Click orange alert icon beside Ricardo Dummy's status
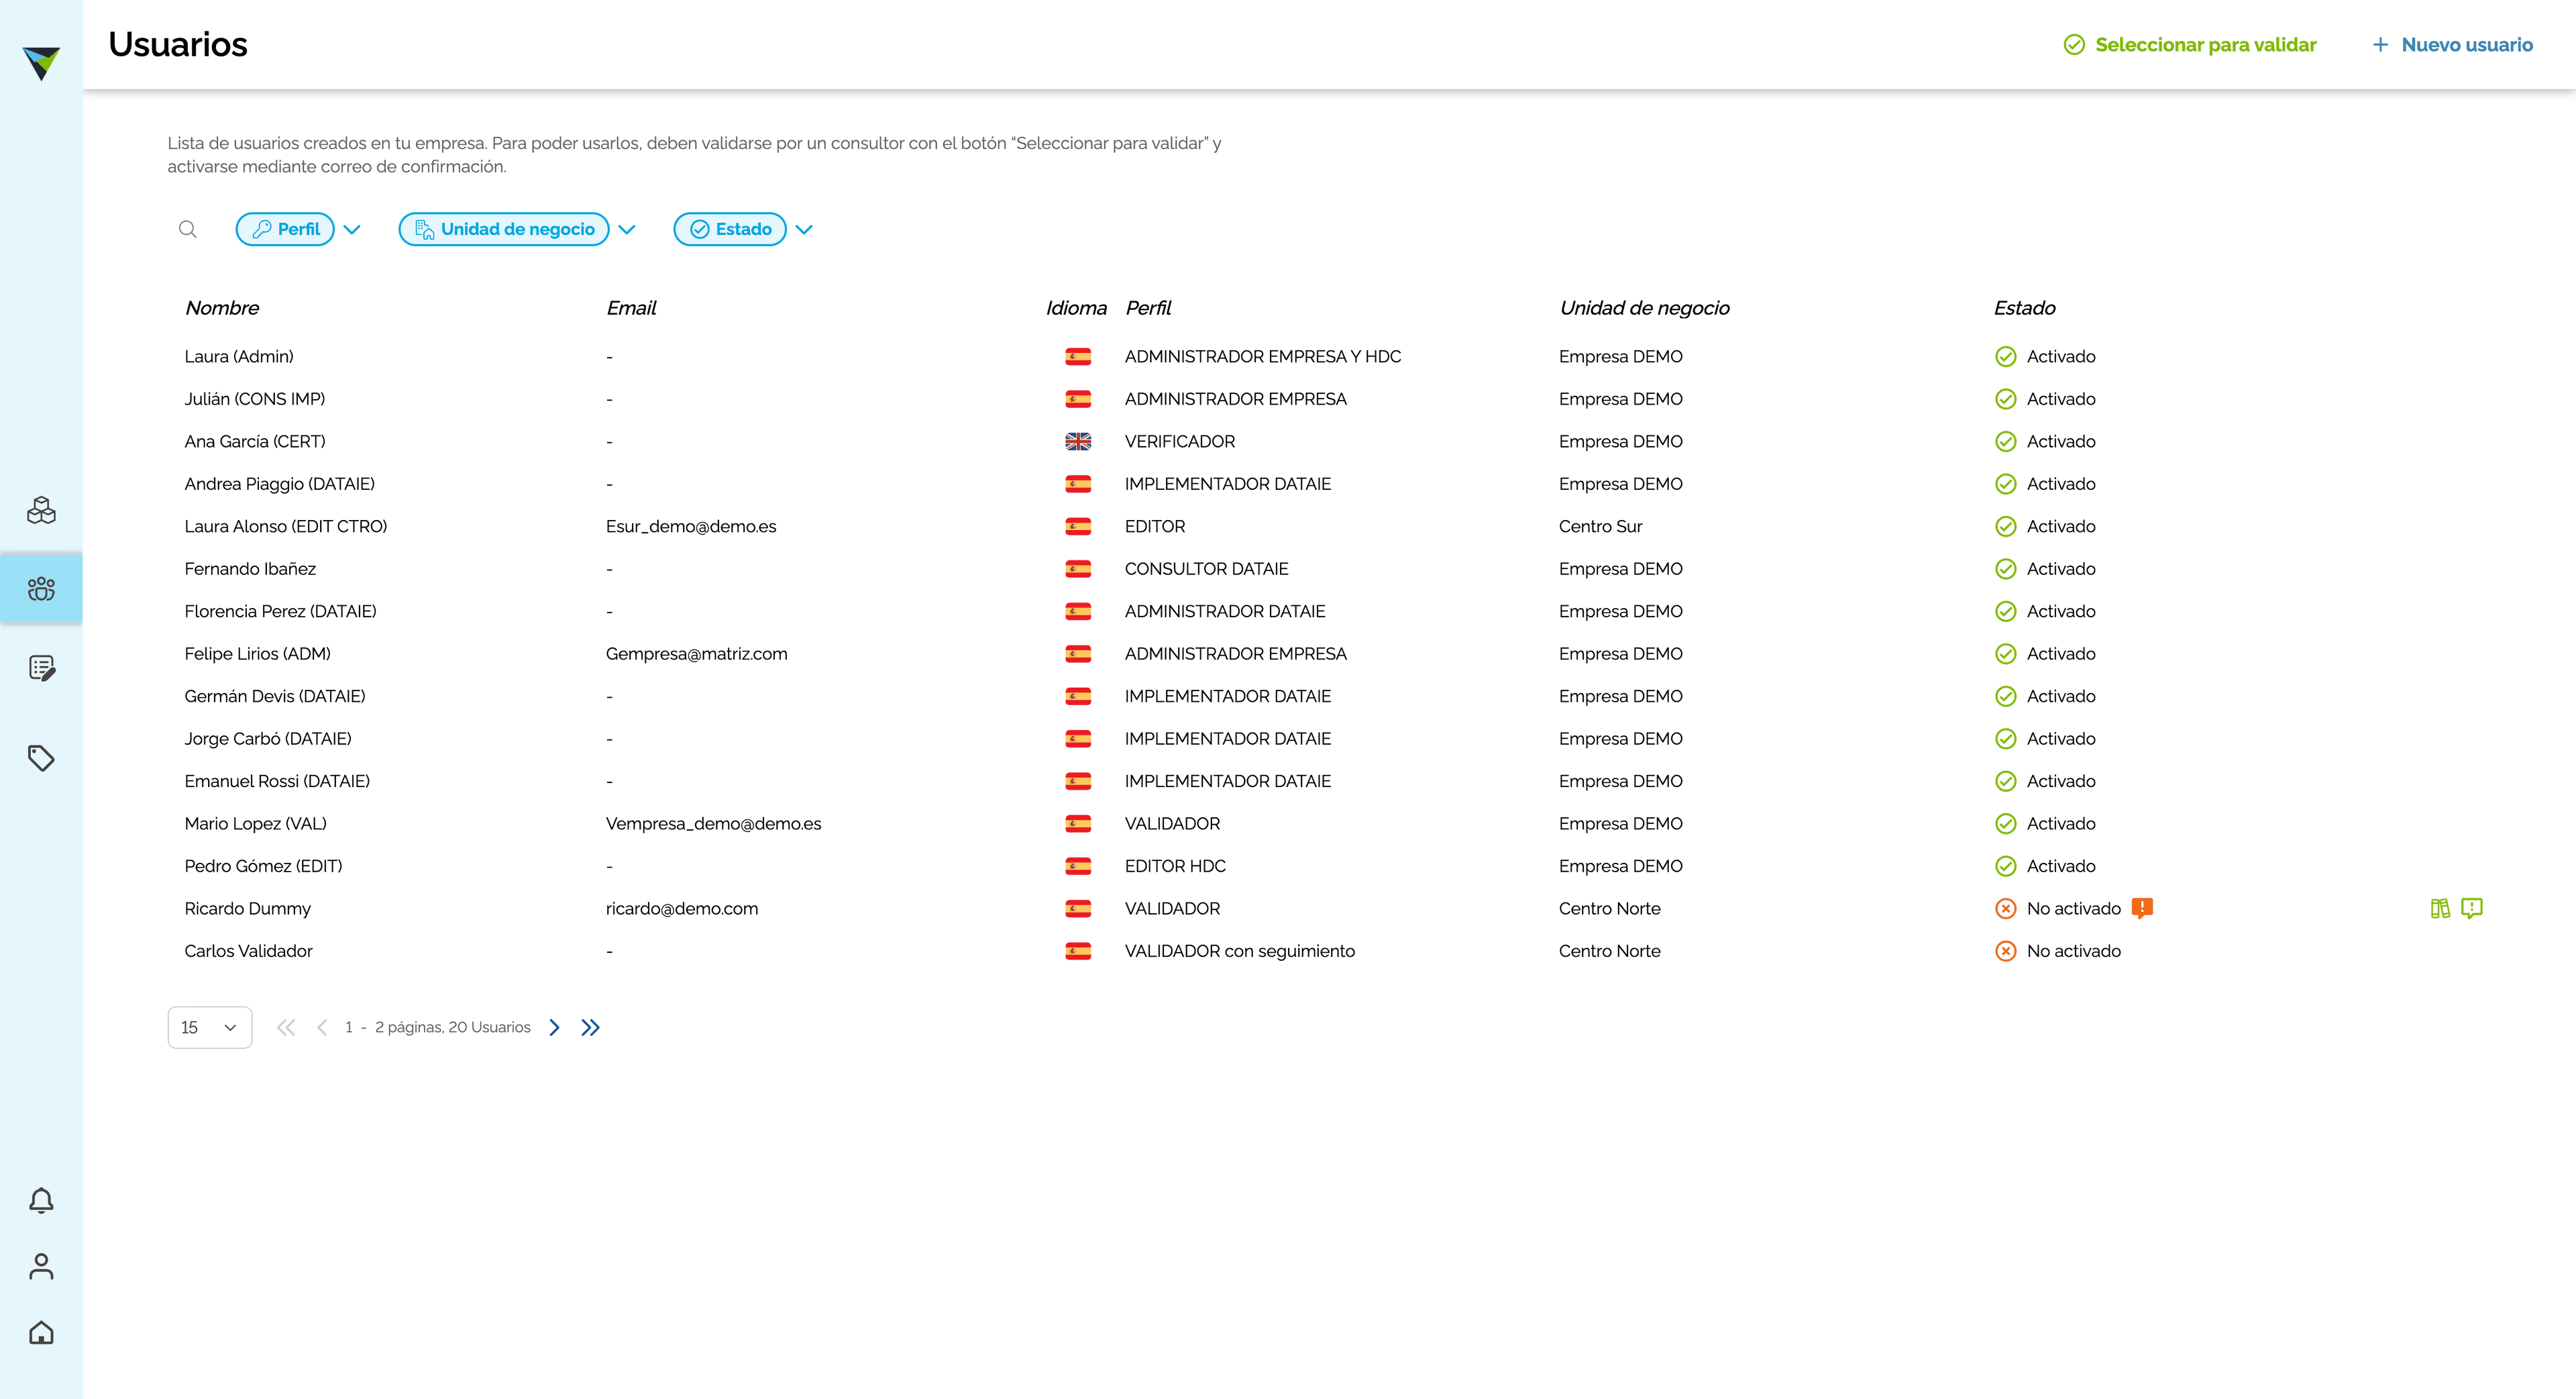Viewport: 2576px width, 1399px height. [2142, 908]
